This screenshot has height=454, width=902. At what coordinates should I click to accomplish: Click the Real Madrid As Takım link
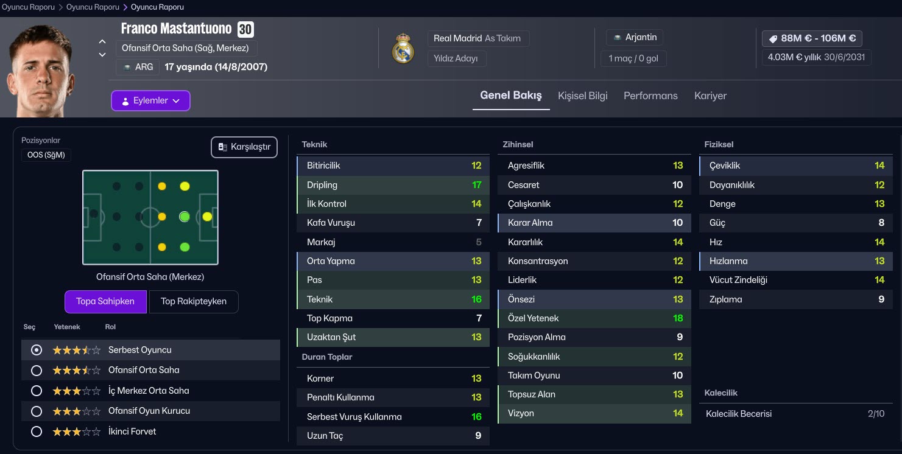pyautogui.click(x=477, y=38)
